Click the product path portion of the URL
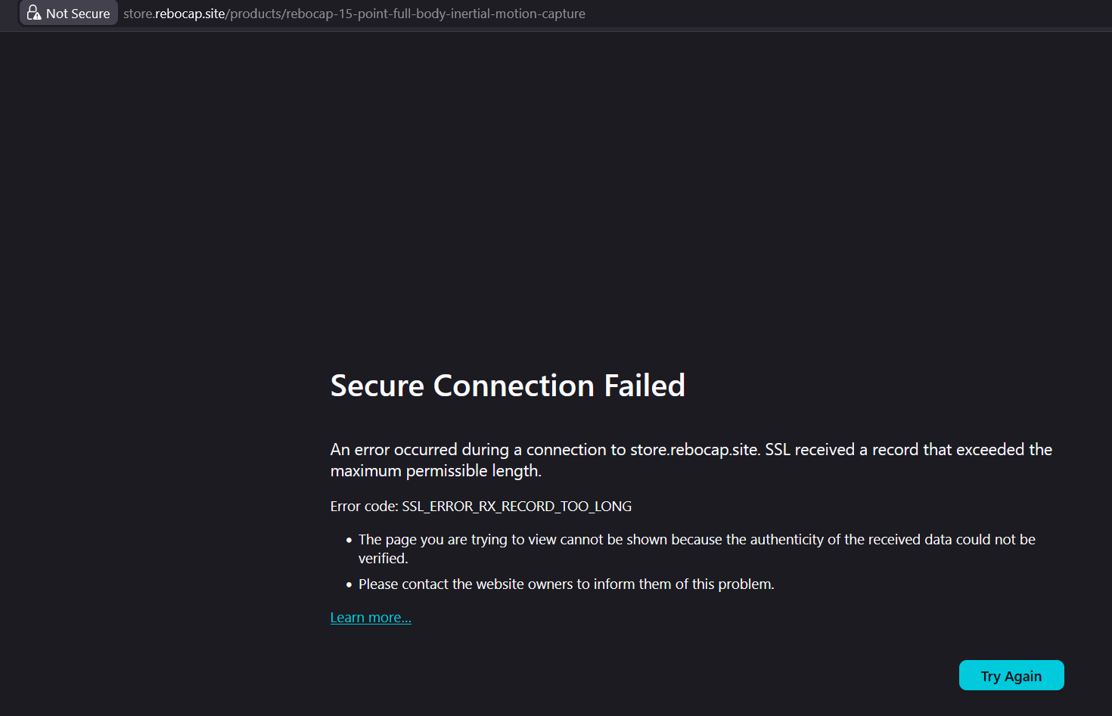 [x=407, y=14]
